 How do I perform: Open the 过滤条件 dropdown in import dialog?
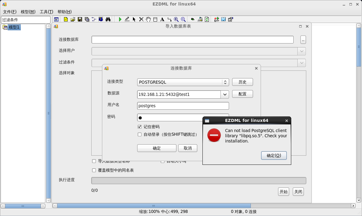[301, 63]
